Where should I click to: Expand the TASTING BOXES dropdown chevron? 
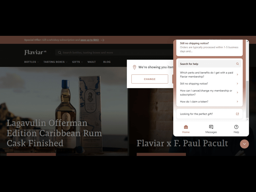pos(67,62)
